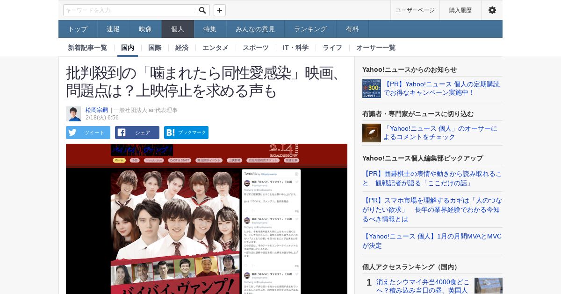Go to 有料 tab
The image size is (561, 294).
pyautogui.click(x=352, y=29)
